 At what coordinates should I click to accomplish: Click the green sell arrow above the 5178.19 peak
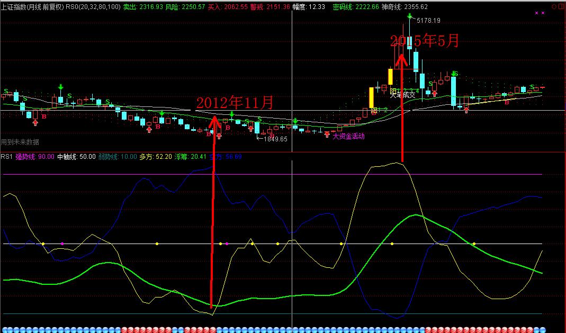pyautogui.click(x=410, y=16)
